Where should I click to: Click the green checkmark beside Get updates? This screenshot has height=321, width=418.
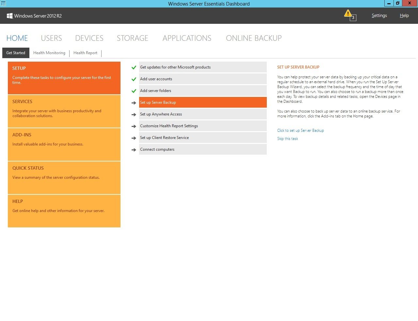134,68
